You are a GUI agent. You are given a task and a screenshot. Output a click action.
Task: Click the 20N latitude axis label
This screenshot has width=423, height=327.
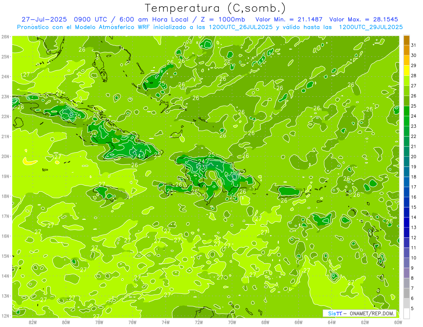5,156
